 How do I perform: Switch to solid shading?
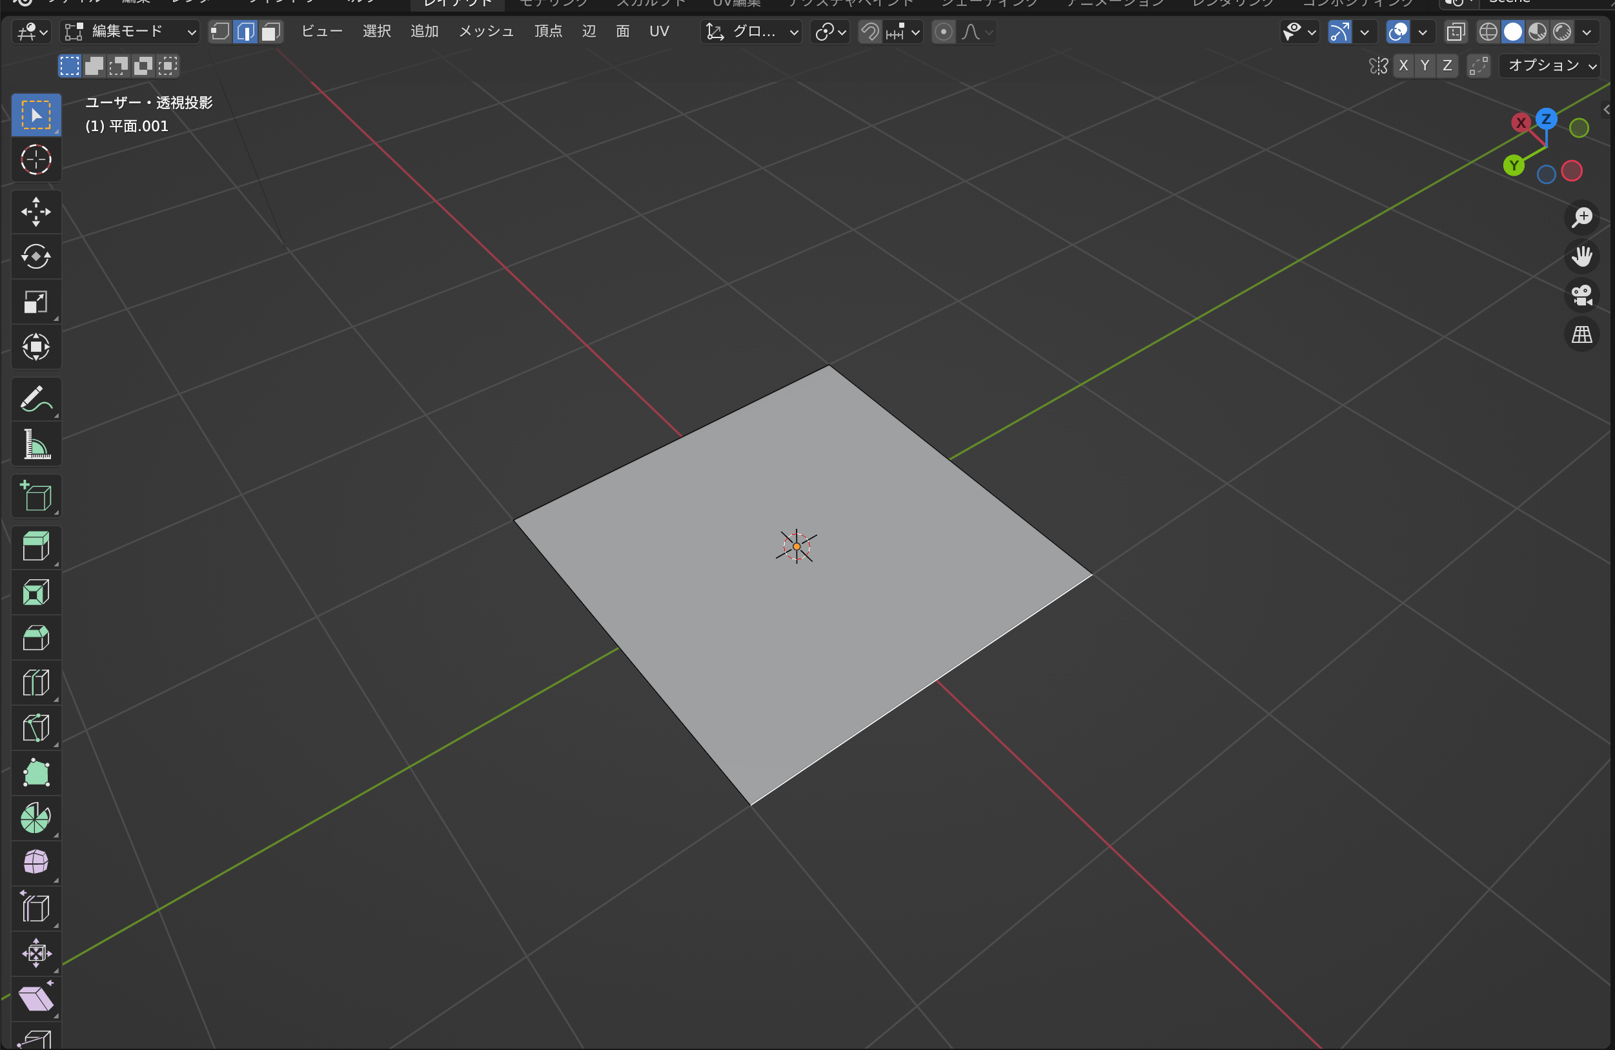pyautogui.click(x=1513, y=31)
